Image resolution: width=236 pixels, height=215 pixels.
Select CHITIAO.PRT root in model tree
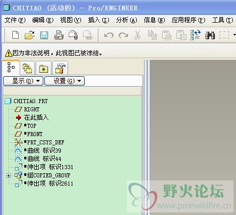point(30,101)
